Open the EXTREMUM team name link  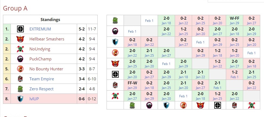(x=40, y=29)
